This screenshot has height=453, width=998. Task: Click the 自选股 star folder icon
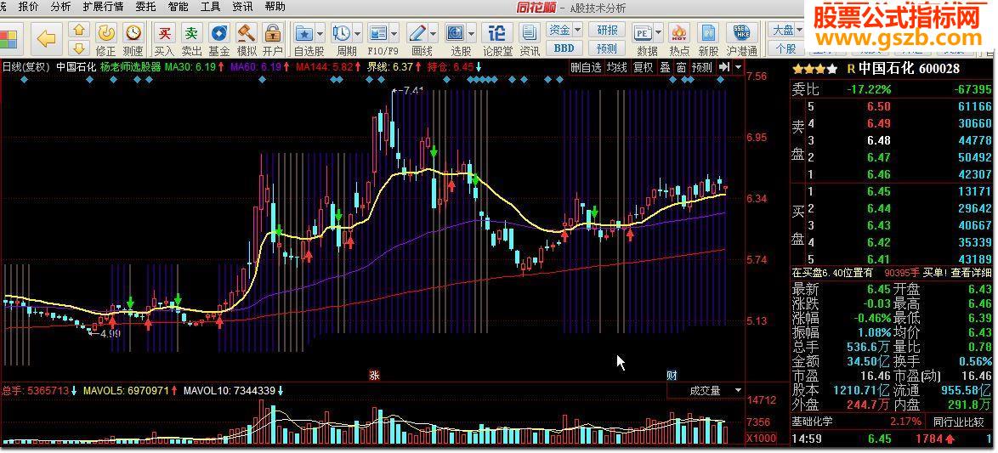tap(304, 32)
